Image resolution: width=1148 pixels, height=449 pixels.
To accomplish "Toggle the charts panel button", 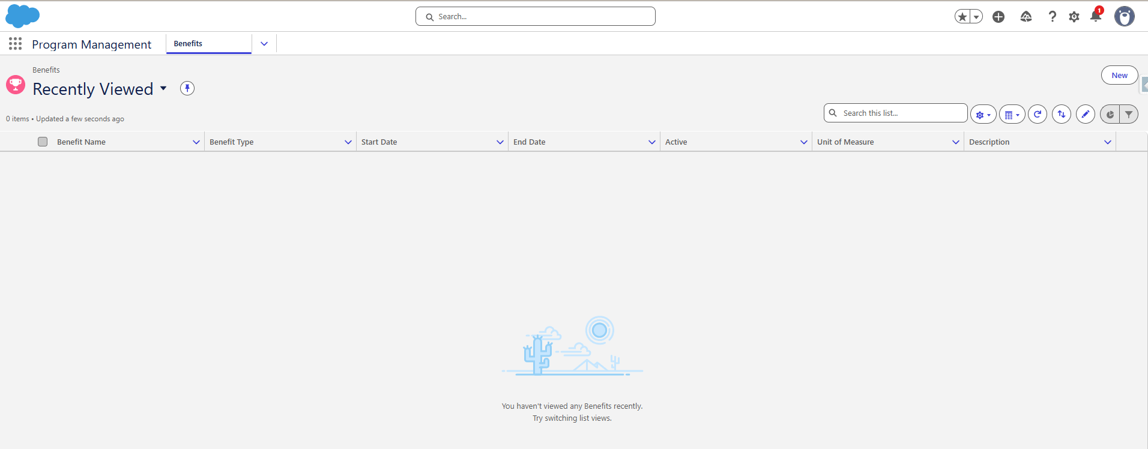I will [1110, 114].
